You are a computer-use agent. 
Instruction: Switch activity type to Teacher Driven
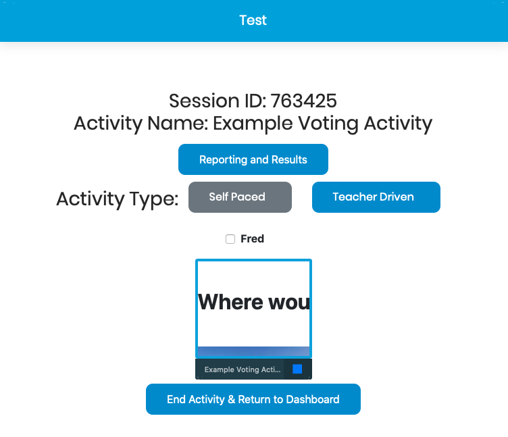376,197
